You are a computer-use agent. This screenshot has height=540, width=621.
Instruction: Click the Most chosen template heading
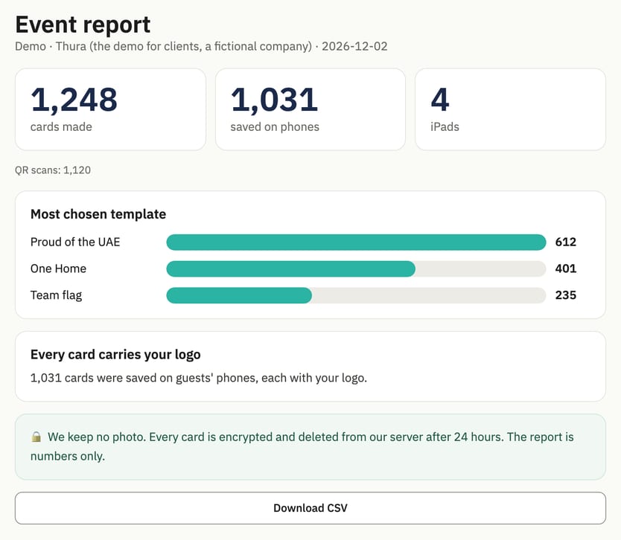[x=98, y=214]
